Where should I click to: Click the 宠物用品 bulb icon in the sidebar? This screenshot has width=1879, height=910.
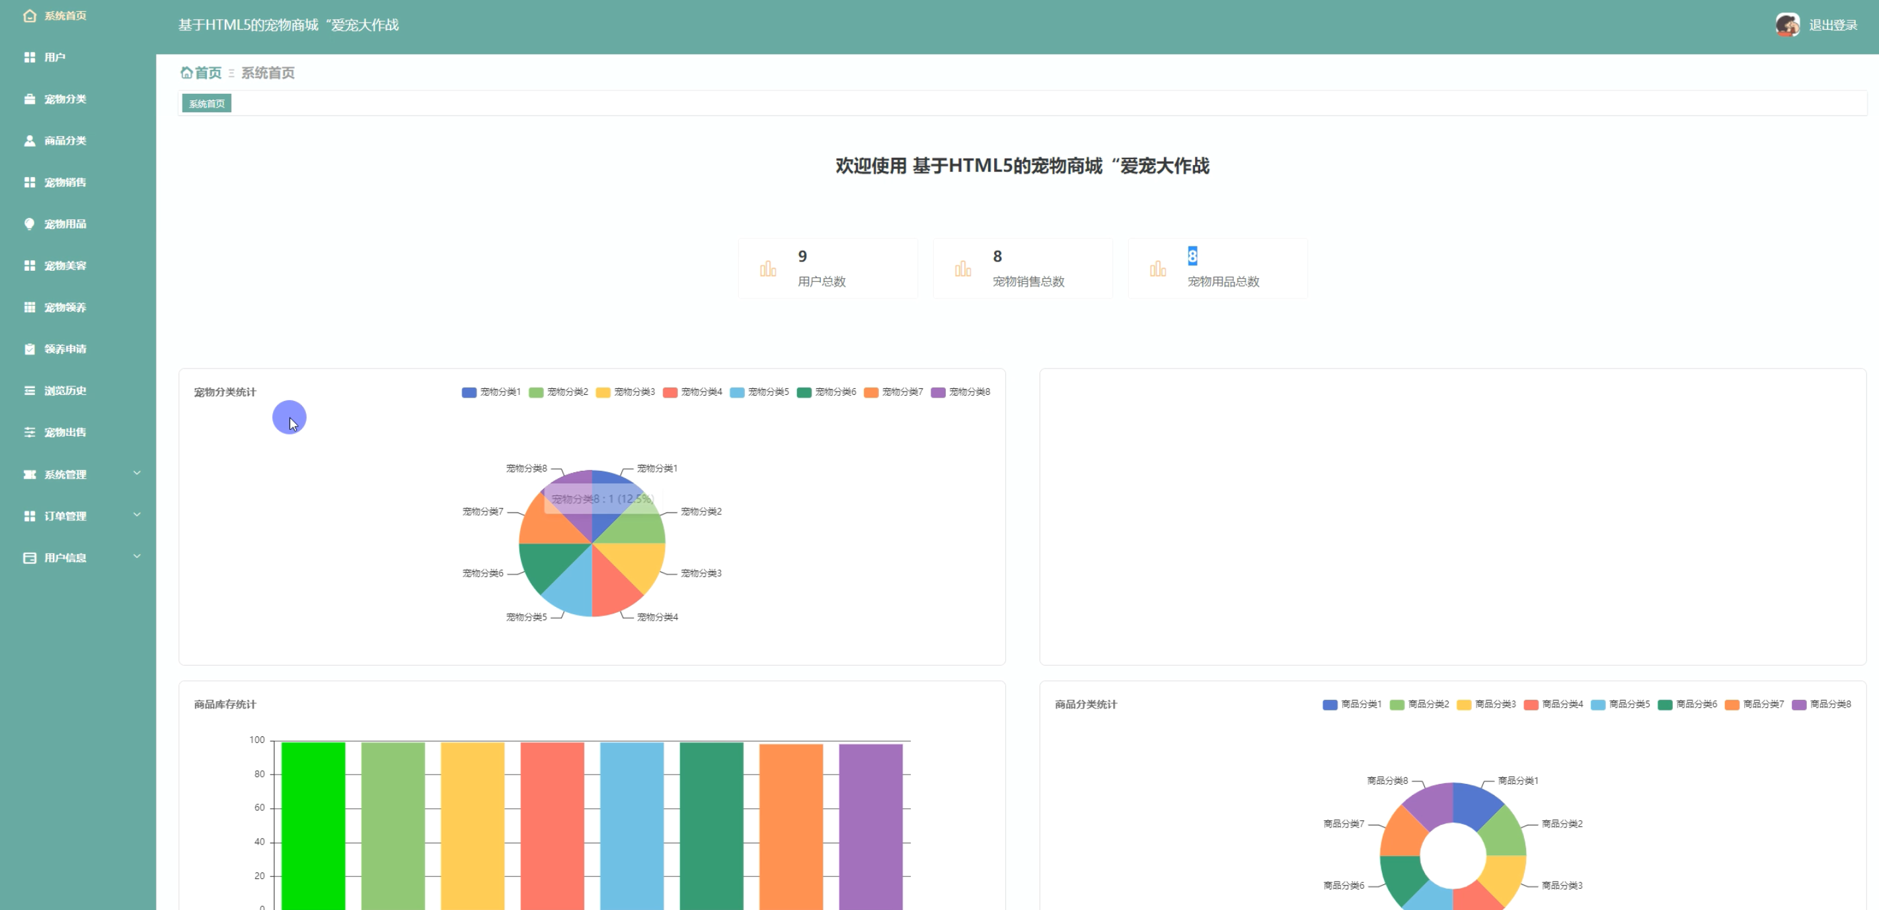tap(29, 224)
